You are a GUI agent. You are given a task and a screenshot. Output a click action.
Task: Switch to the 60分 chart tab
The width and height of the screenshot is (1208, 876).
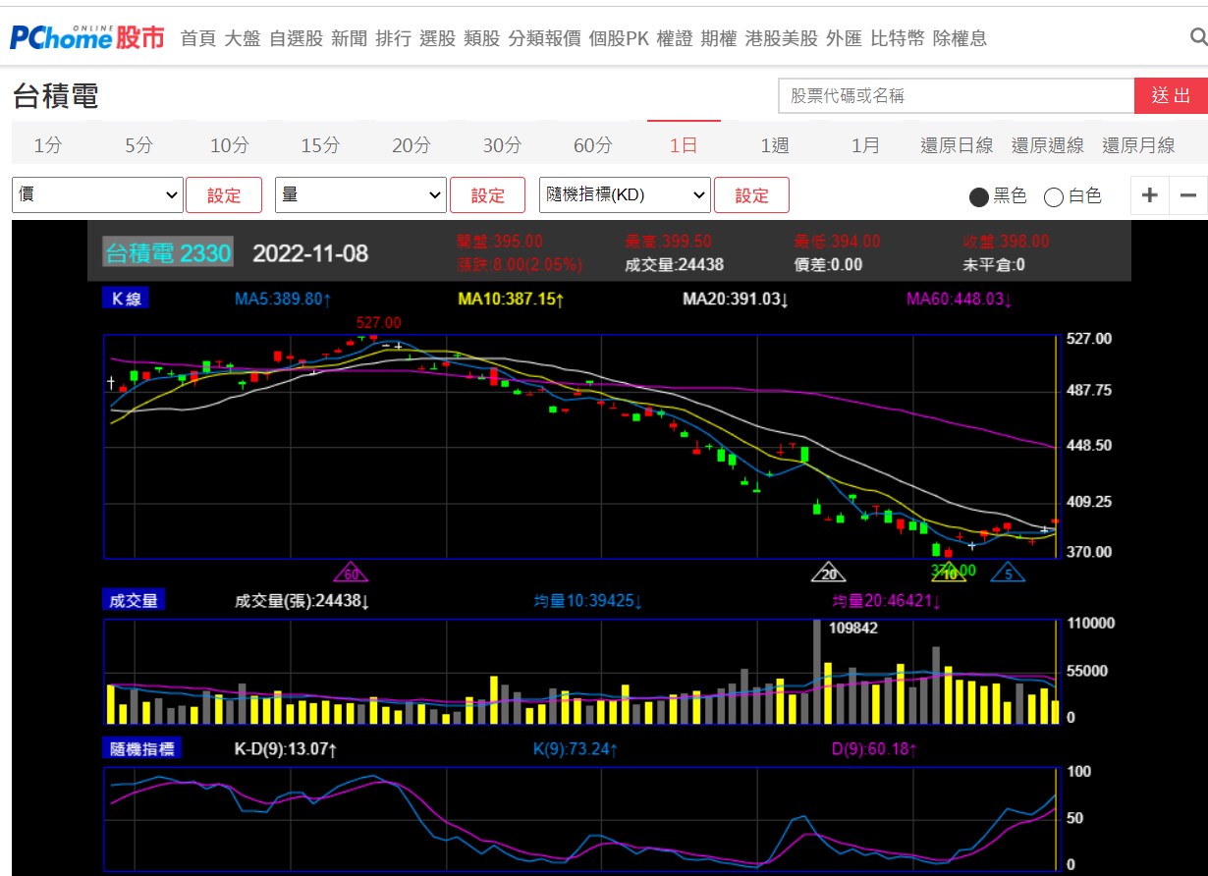[x=592, y=145]
